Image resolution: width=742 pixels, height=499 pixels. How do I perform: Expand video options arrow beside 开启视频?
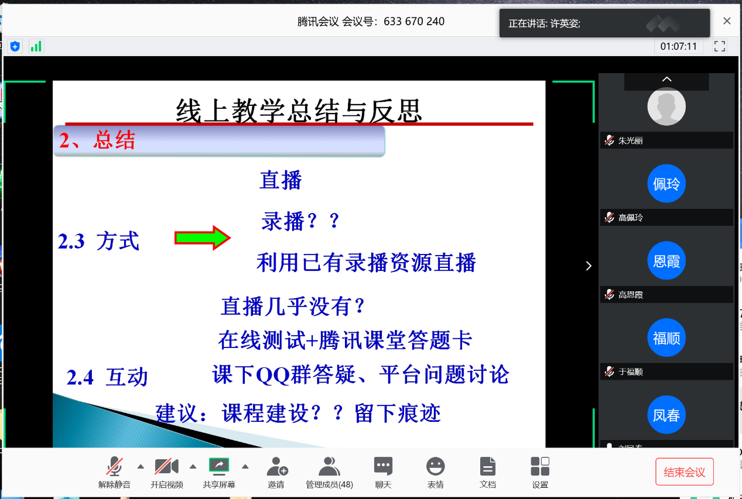pos(193,466)
